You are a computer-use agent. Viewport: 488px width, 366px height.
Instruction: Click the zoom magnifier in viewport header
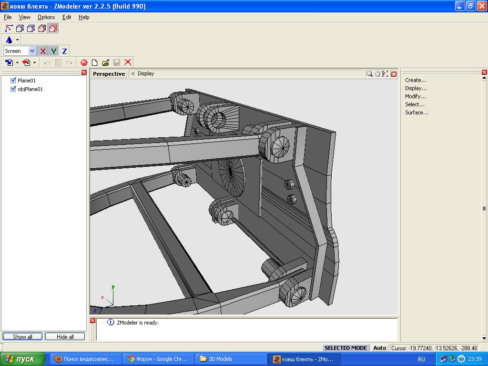(x=369, y=74)
